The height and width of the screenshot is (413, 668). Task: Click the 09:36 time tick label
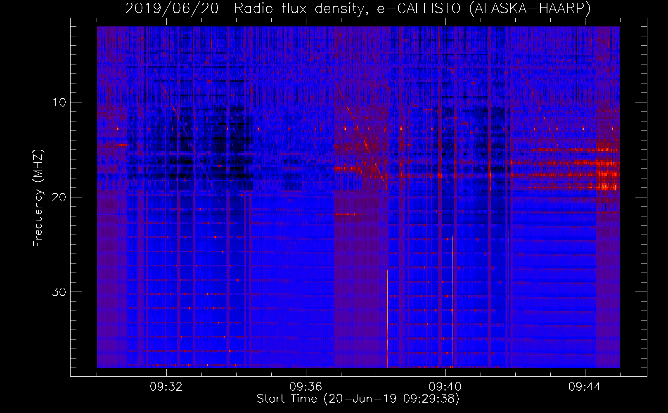pyautogui.click(x=306, y=387)
